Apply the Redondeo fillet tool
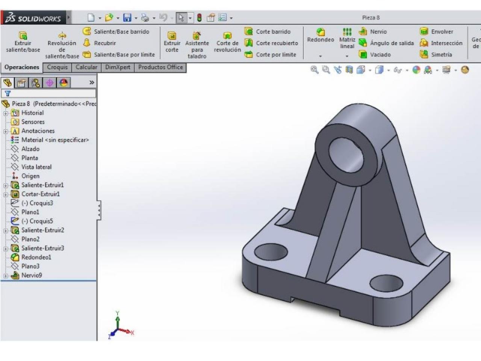Viewport: 481px width, 361px height. click(321, 35)
